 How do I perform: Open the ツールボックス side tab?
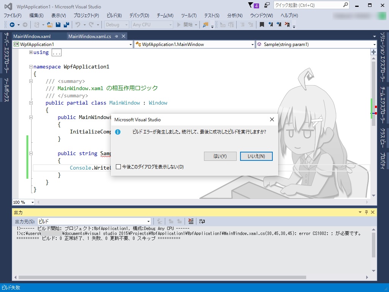[7, 90]
